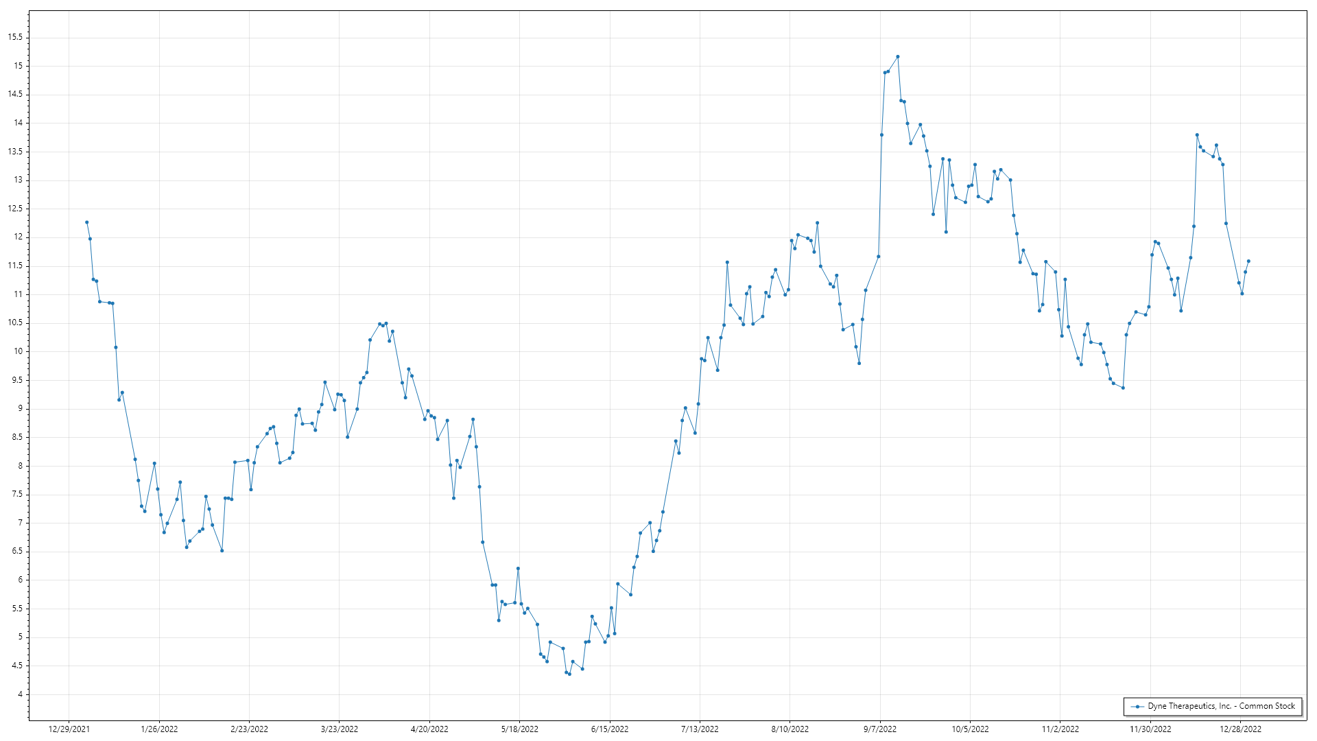The width and height of the screenshot is (1317, 741).
Task: Click the 9/7/2022 x-axis date label
Action: coord(879,729)
